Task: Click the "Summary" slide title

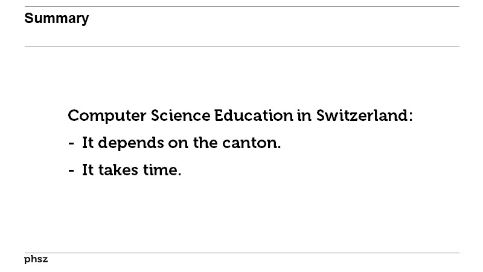Action: [x=56, y=19]
